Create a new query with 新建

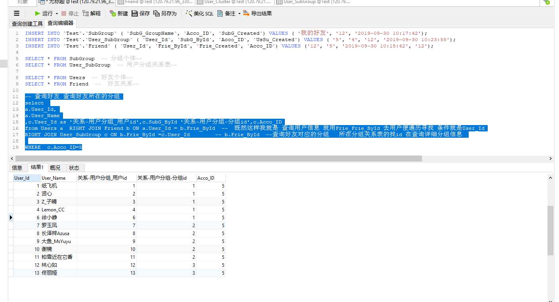point(119,13)
